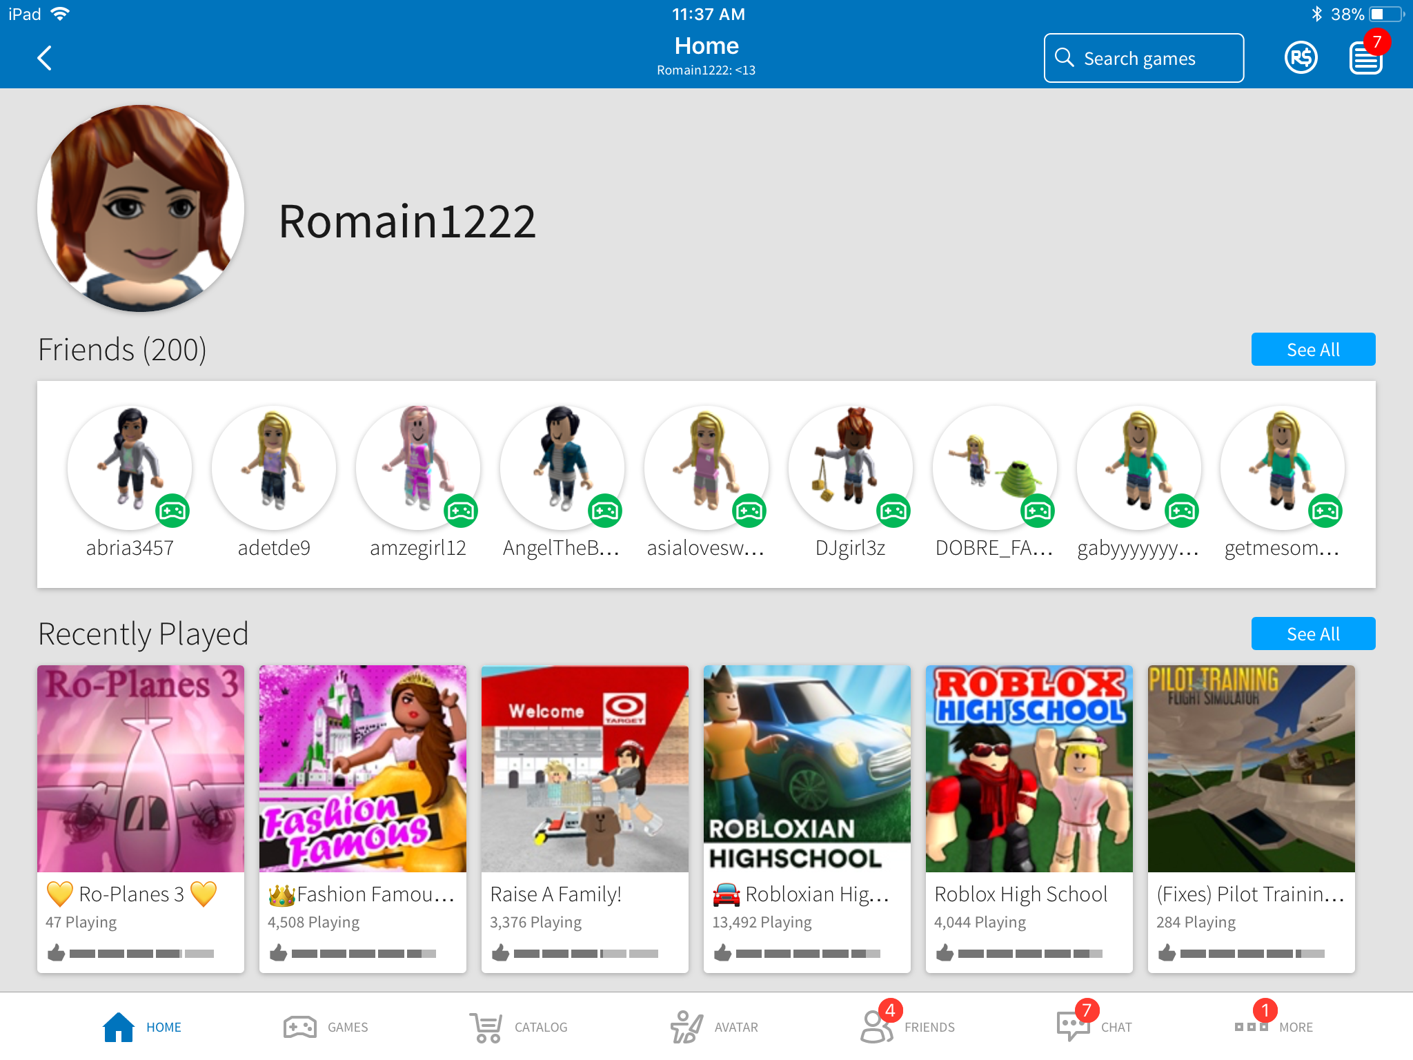Image resolution: width=1413 pixels, height=1060 pixels.
Task: Open the Robloxian Highschool game thumbnail
Action: pyautogui.click(x=807, y=769)
